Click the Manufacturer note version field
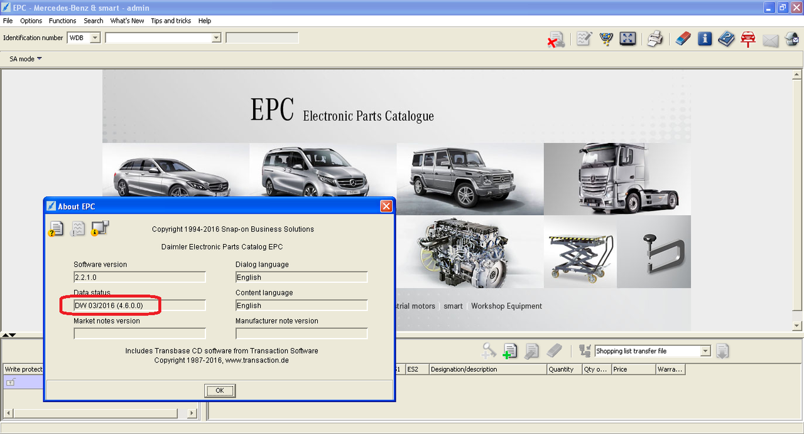 [301, 334]
